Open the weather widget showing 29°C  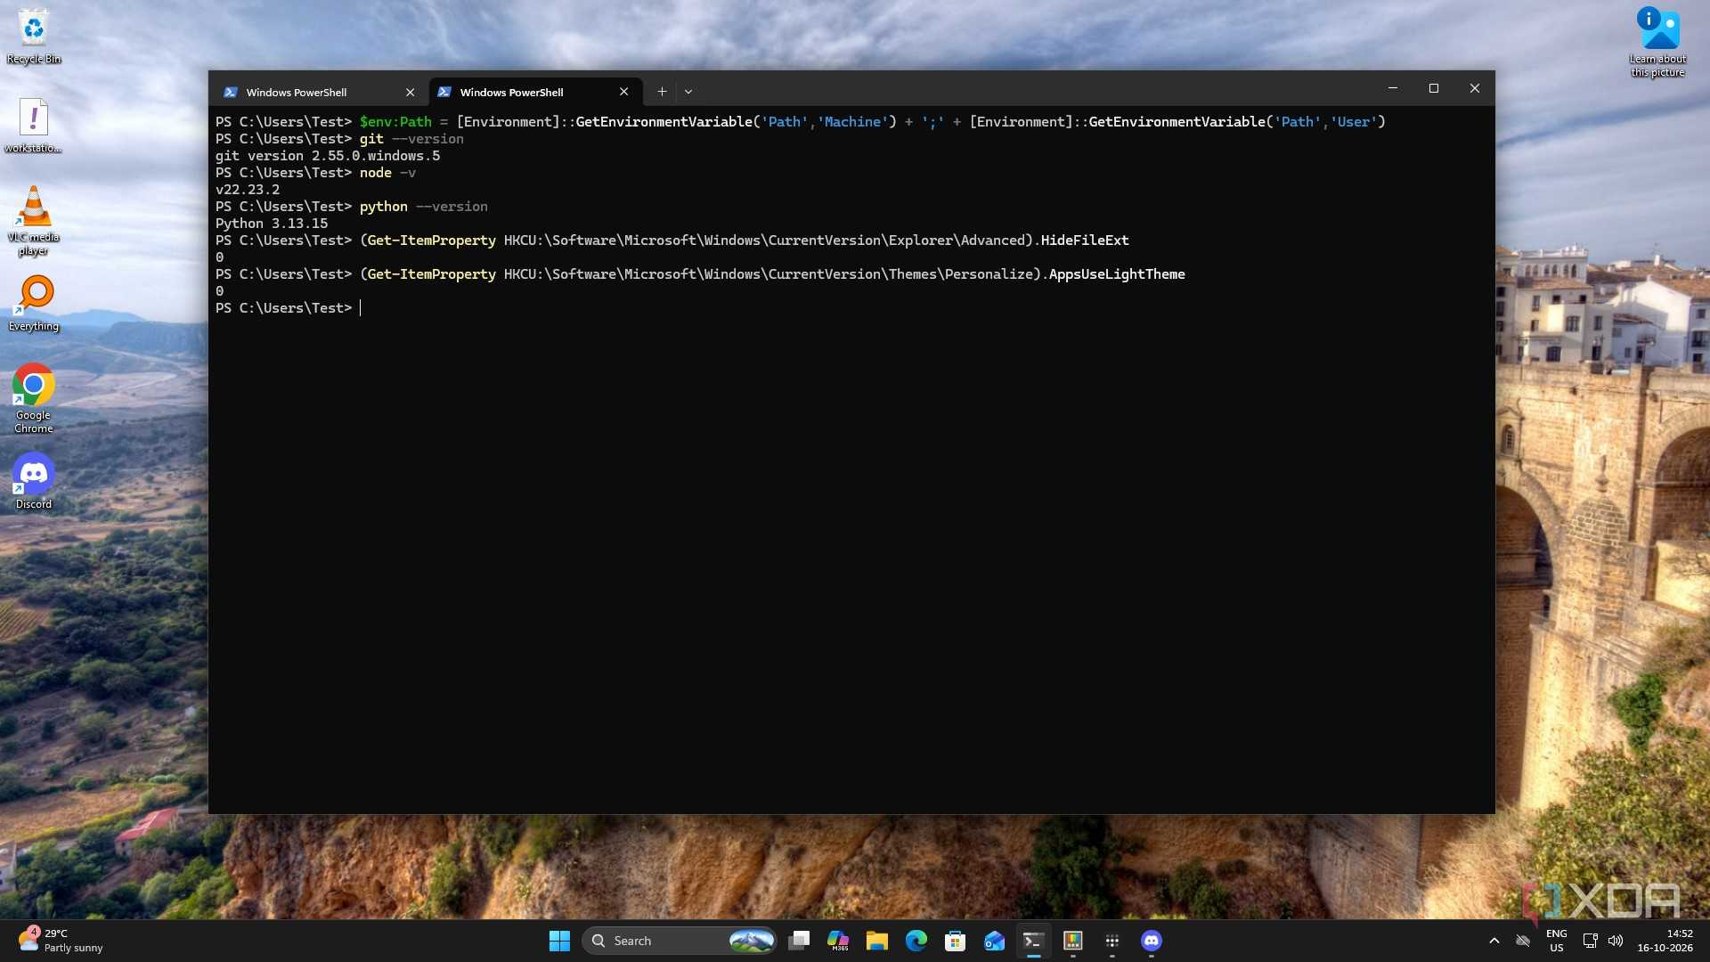(62, 941)
